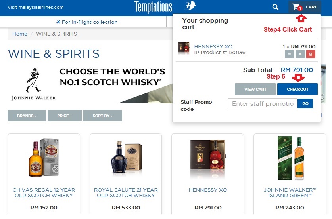The image size is (332, 219).
Task: Select the For in-flight collection tab
Action: (87, 22)
